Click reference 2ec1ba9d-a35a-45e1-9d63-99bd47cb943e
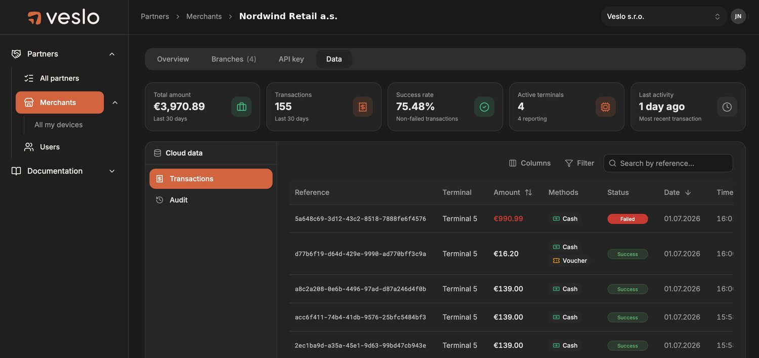 pyautogui.click(x=360, y=345)
